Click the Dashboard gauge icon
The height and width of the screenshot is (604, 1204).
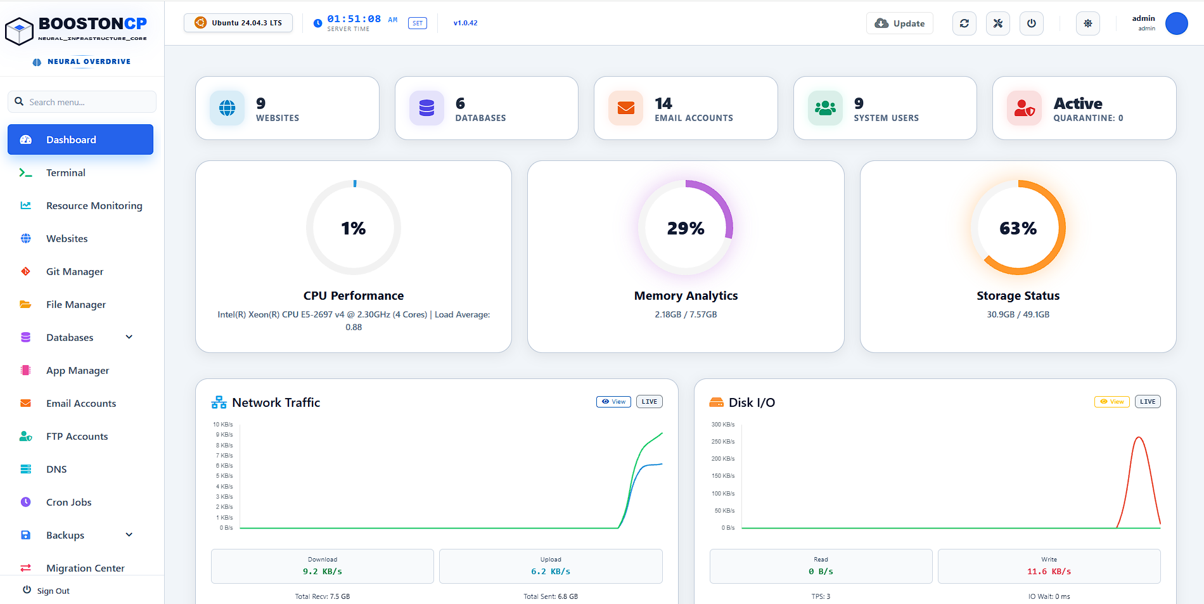(26, 139)
